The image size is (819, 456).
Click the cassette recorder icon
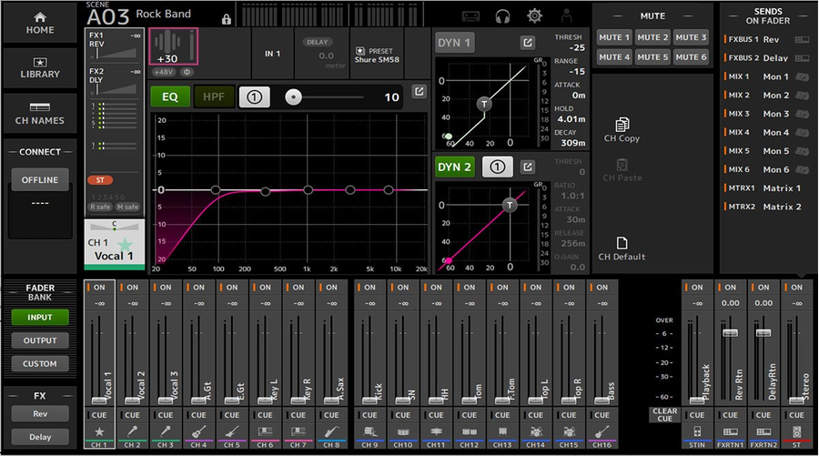click(470, 15)
